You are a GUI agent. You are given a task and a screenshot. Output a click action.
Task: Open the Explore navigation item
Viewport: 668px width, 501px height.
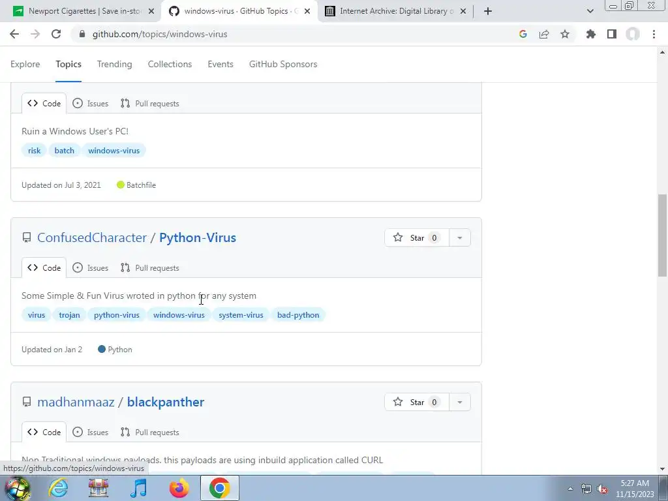(25, 64)
